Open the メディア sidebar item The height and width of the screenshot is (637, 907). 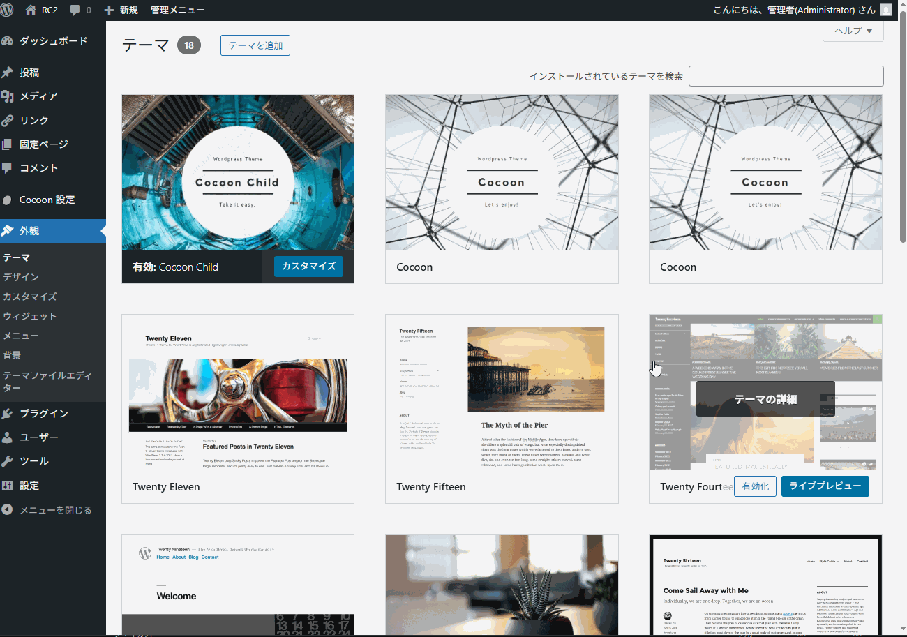pyautogui.click(x=38, y=96)
